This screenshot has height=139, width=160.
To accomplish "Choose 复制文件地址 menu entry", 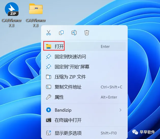I will tap(84, 87).
